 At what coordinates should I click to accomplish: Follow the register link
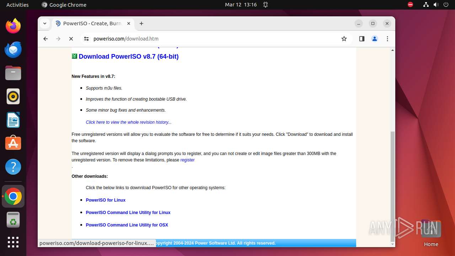point(187,160)
